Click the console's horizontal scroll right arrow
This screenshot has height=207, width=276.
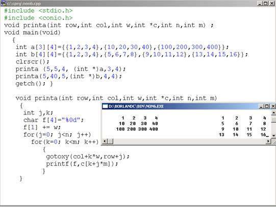(268, 141)
